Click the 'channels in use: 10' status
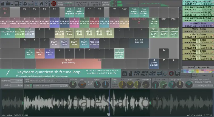 point(198,67)
